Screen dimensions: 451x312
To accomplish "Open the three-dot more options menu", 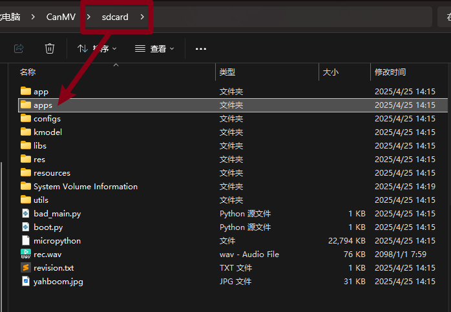I will tap(200, 48).
